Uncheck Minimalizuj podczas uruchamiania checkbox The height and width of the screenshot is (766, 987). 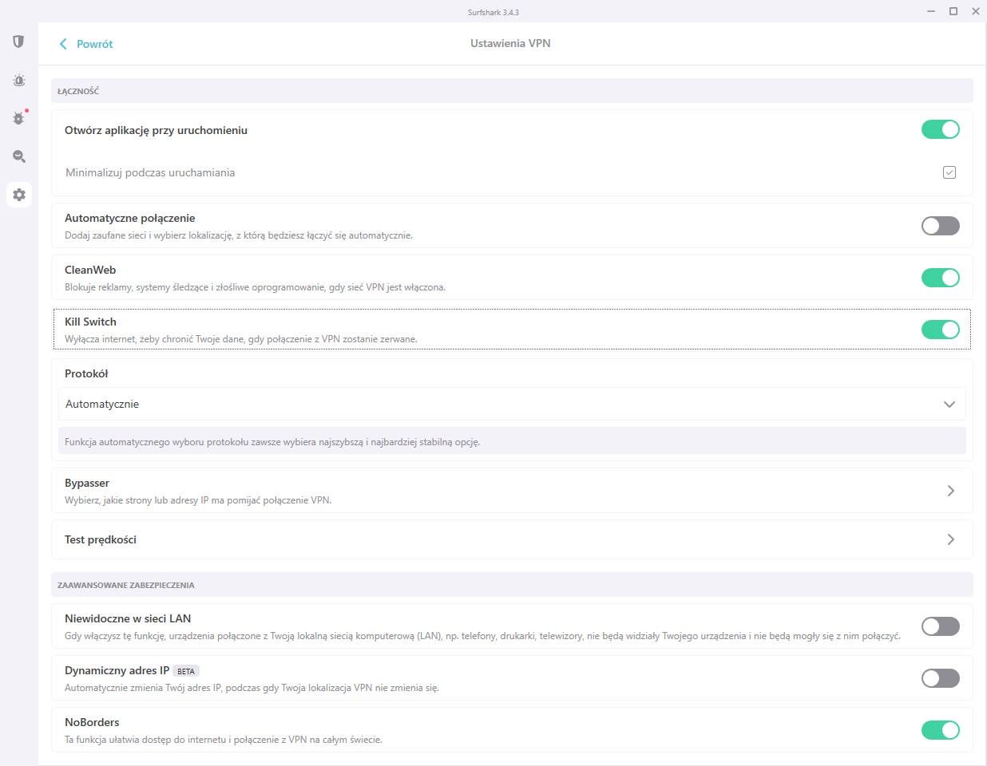click(949, 172)
